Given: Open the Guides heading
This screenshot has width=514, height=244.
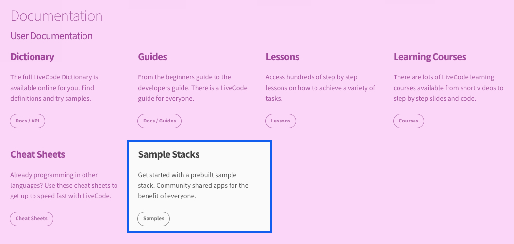Looking at the screenshot, I should tap(152, 57).
